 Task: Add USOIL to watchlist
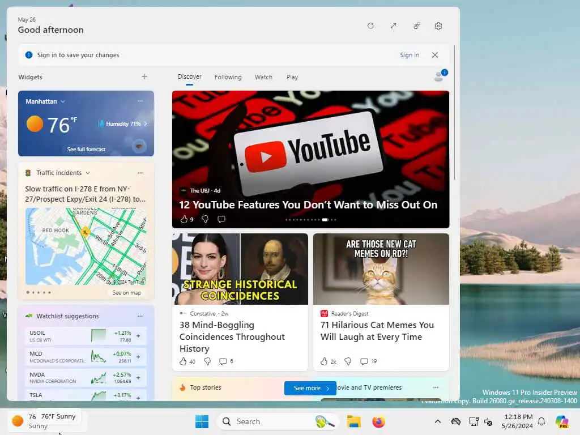138,336
